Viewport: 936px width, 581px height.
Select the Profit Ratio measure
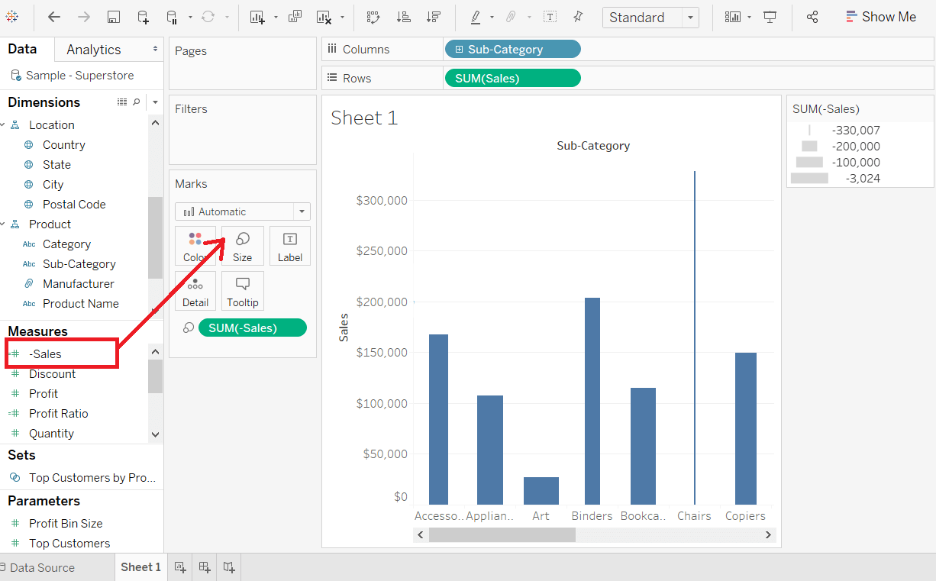59,414
